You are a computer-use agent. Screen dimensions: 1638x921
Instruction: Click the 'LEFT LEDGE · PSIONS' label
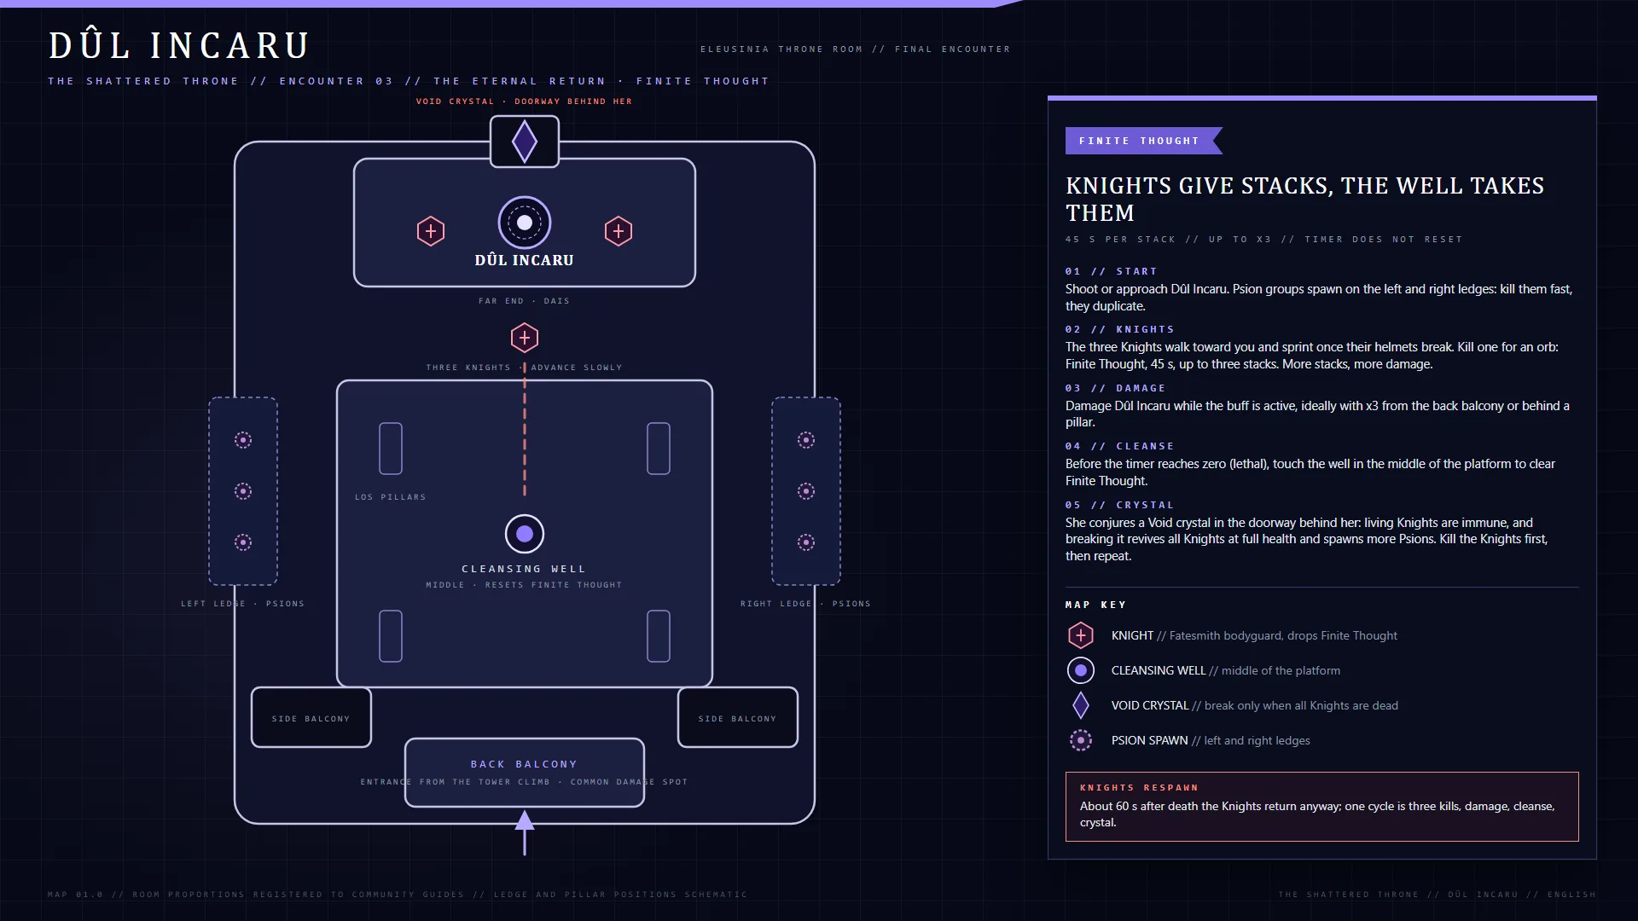[242, 604]
